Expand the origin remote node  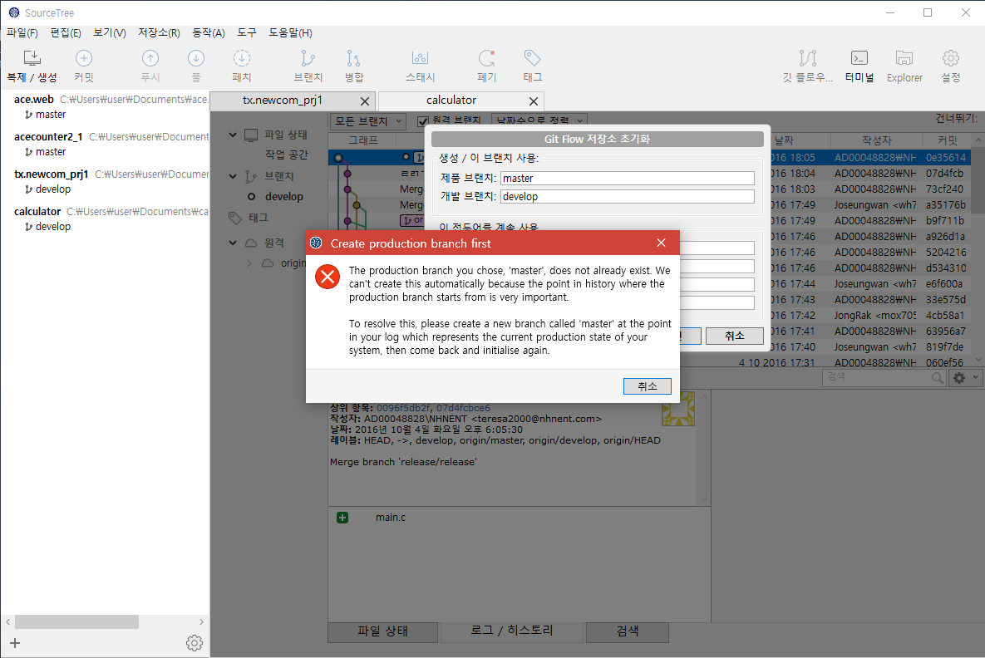pyautogui.click(x=249, y=263)
